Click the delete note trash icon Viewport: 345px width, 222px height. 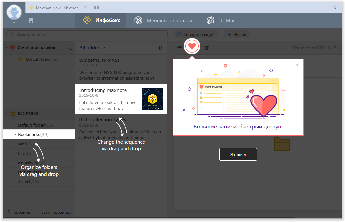[207, 48]
